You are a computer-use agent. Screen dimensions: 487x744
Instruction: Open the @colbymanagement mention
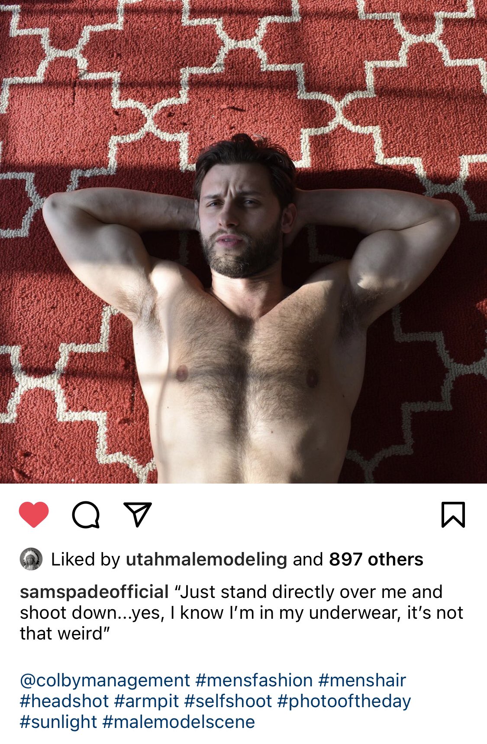105,681
